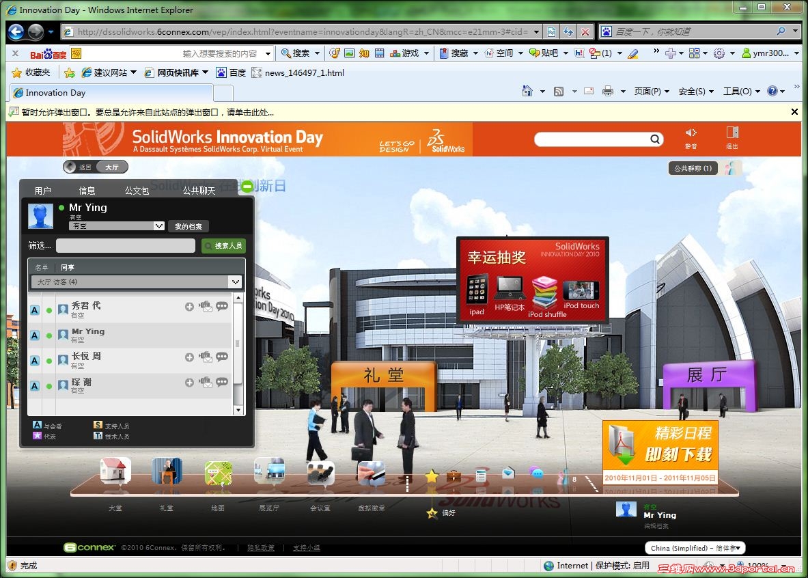Screen dimensions: 808x578
Task: Open the 公共群聊 (1) button
Action: tap(693, 168)
